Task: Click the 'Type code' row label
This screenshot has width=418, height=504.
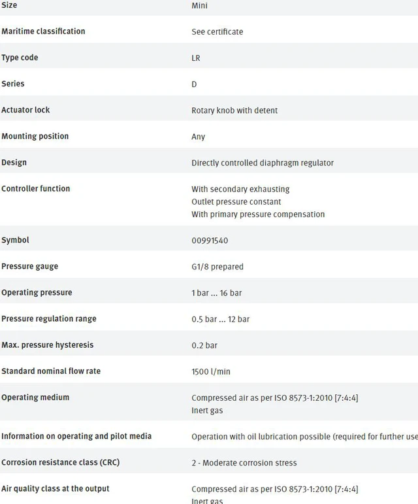Action: point(20,58)
